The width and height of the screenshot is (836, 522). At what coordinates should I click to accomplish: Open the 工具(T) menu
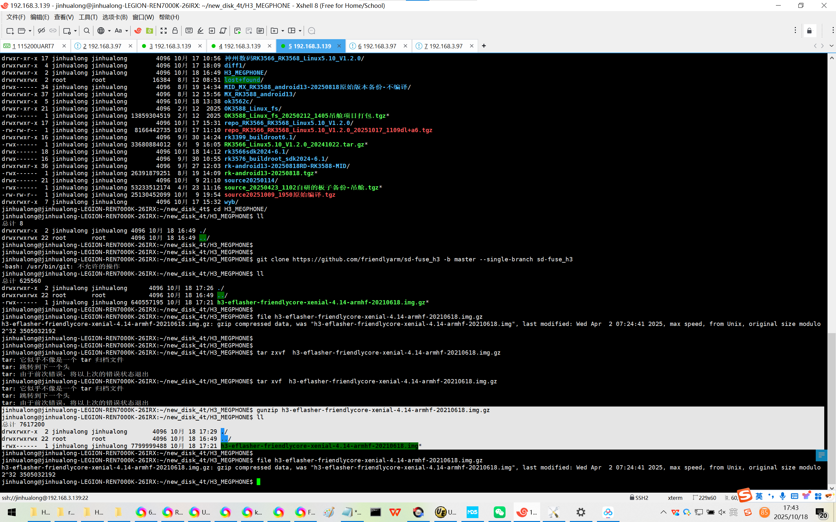pos(88,17)
